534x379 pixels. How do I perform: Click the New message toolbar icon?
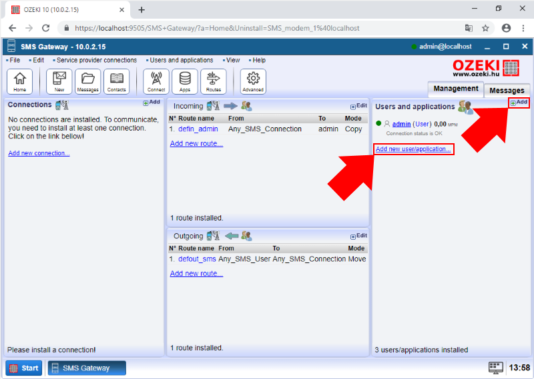coord(59,81)
